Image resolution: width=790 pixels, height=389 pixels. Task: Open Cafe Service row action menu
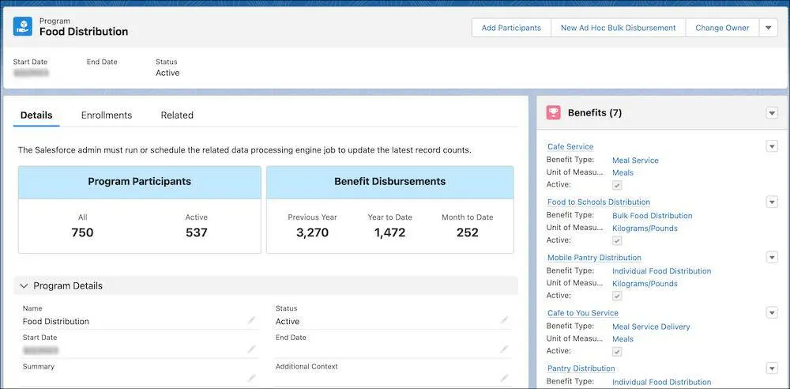click(x=772, y=146)
